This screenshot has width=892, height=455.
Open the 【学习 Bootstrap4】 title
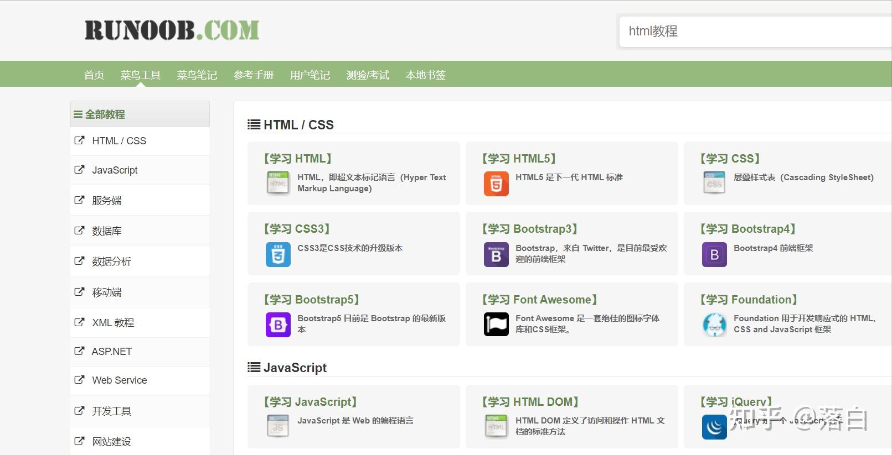[748, 229]
